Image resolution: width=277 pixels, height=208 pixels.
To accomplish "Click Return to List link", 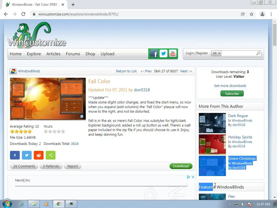I will 126,71.
